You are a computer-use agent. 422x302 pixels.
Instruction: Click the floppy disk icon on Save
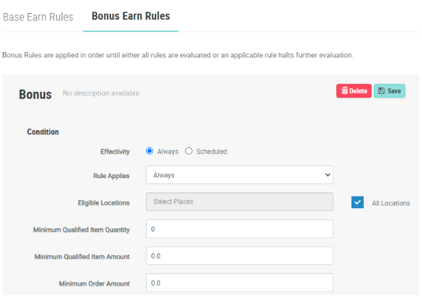pyautogui.click(x=382, y=91)
